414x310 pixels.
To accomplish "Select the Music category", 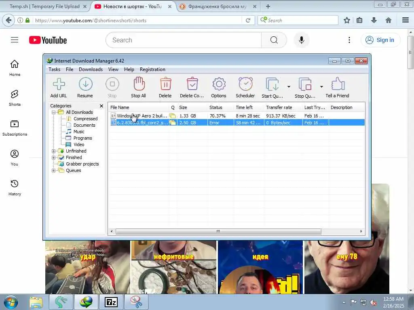I will (x=79, y=132).
